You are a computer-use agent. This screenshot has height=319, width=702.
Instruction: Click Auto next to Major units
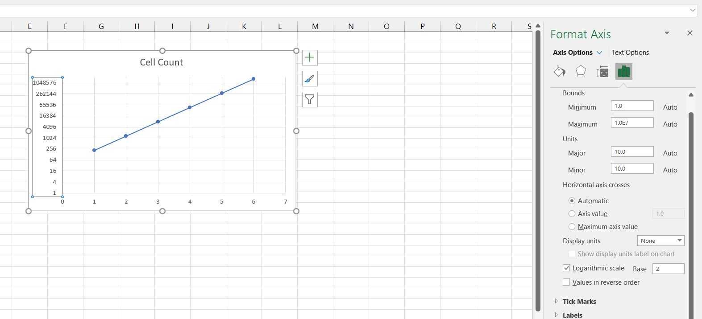[x=670, y=153]
